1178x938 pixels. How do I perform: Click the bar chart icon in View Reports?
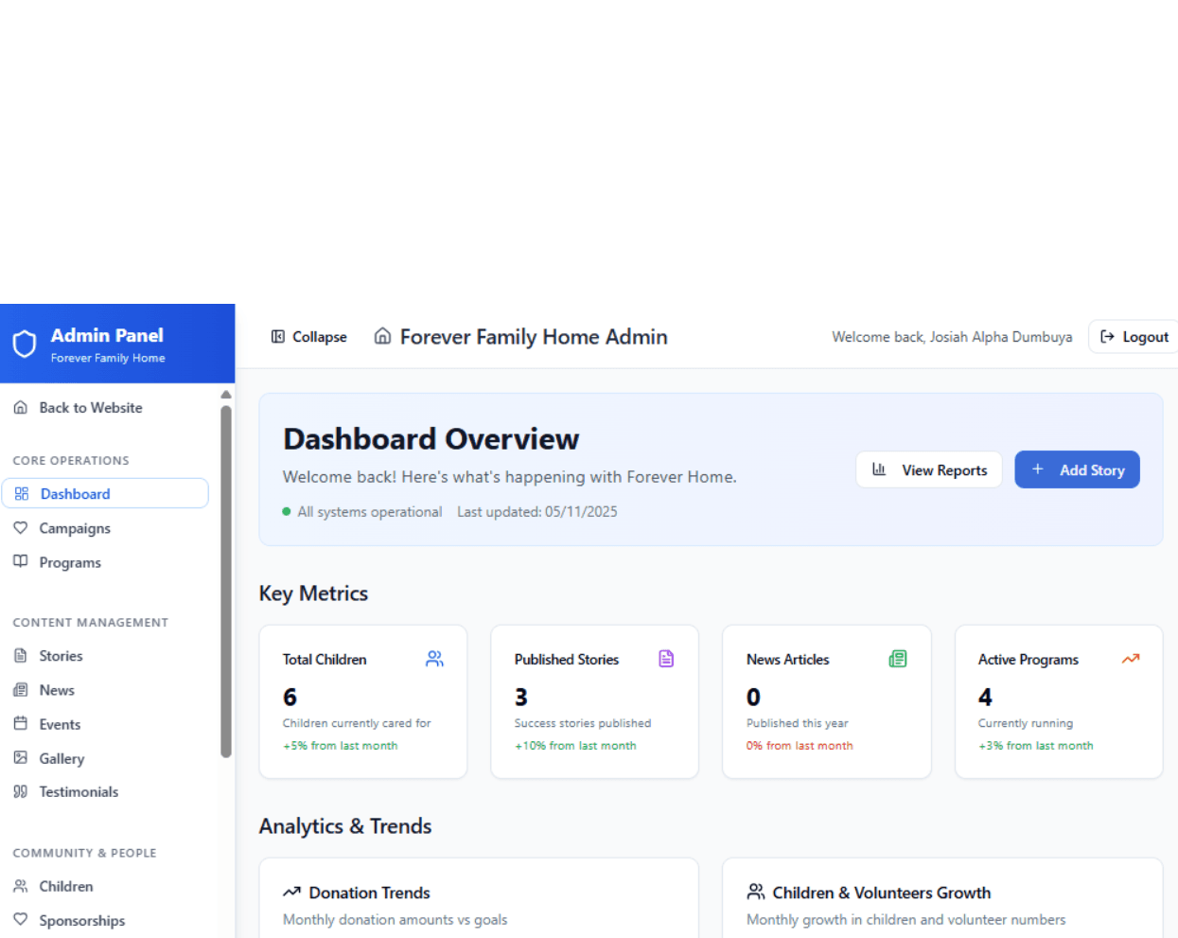(879, 469)
